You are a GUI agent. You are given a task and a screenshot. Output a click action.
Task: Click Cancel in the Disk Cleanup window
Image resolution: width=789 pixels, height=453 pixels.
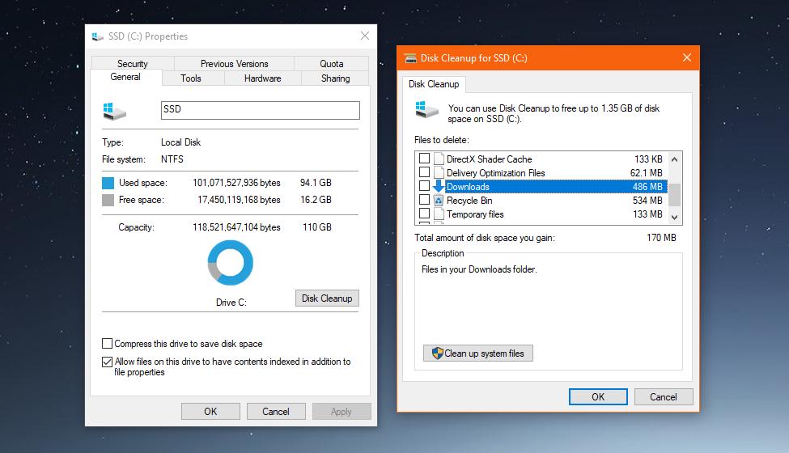(x=664, y=396)
